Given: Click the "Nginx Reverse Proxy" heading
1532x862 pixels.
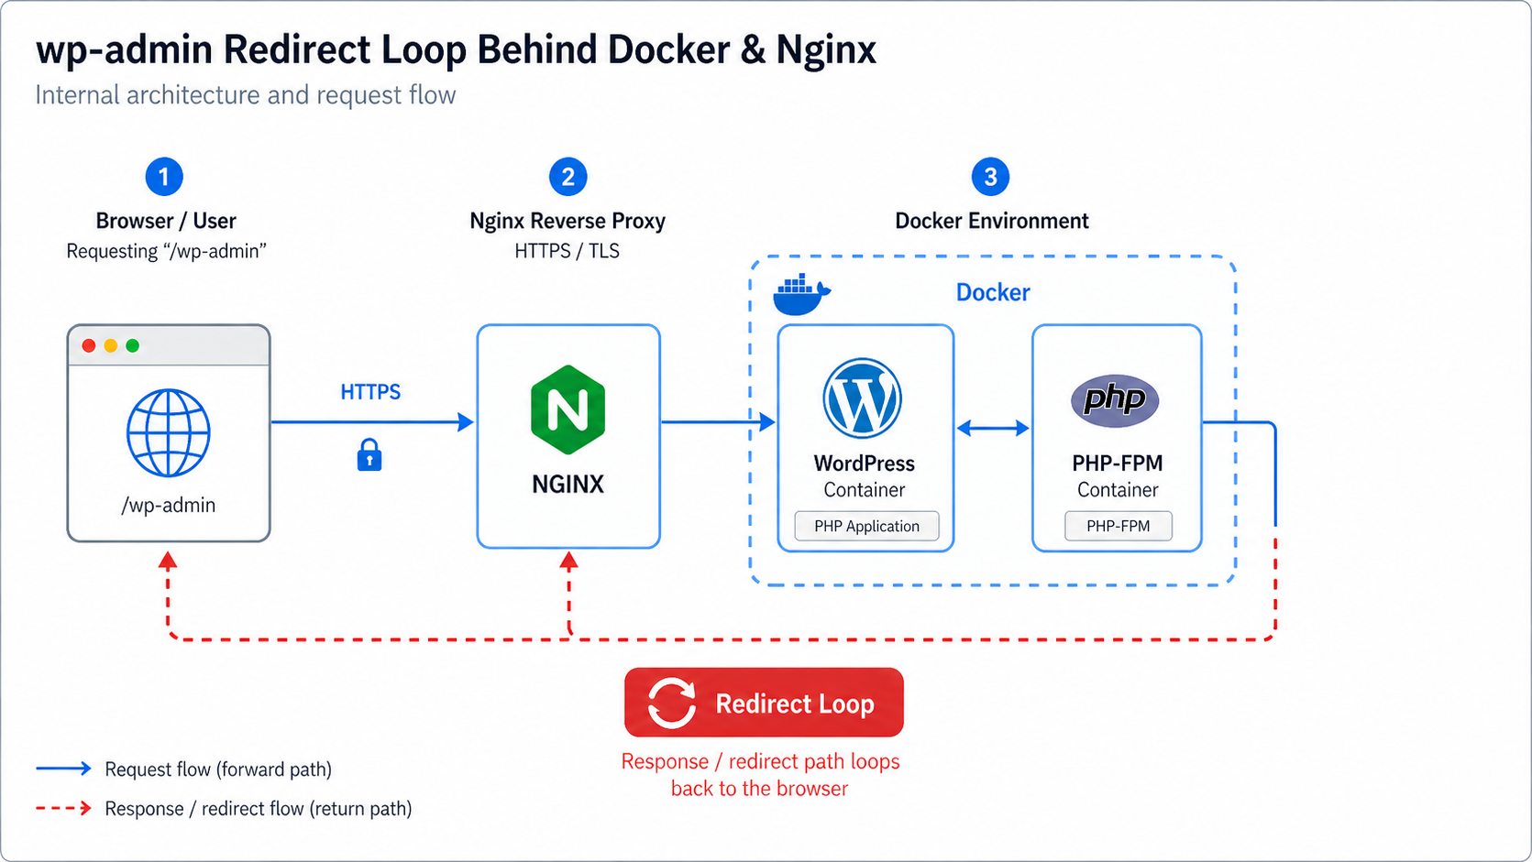Looking at the screenshot, I should point(568,221).
